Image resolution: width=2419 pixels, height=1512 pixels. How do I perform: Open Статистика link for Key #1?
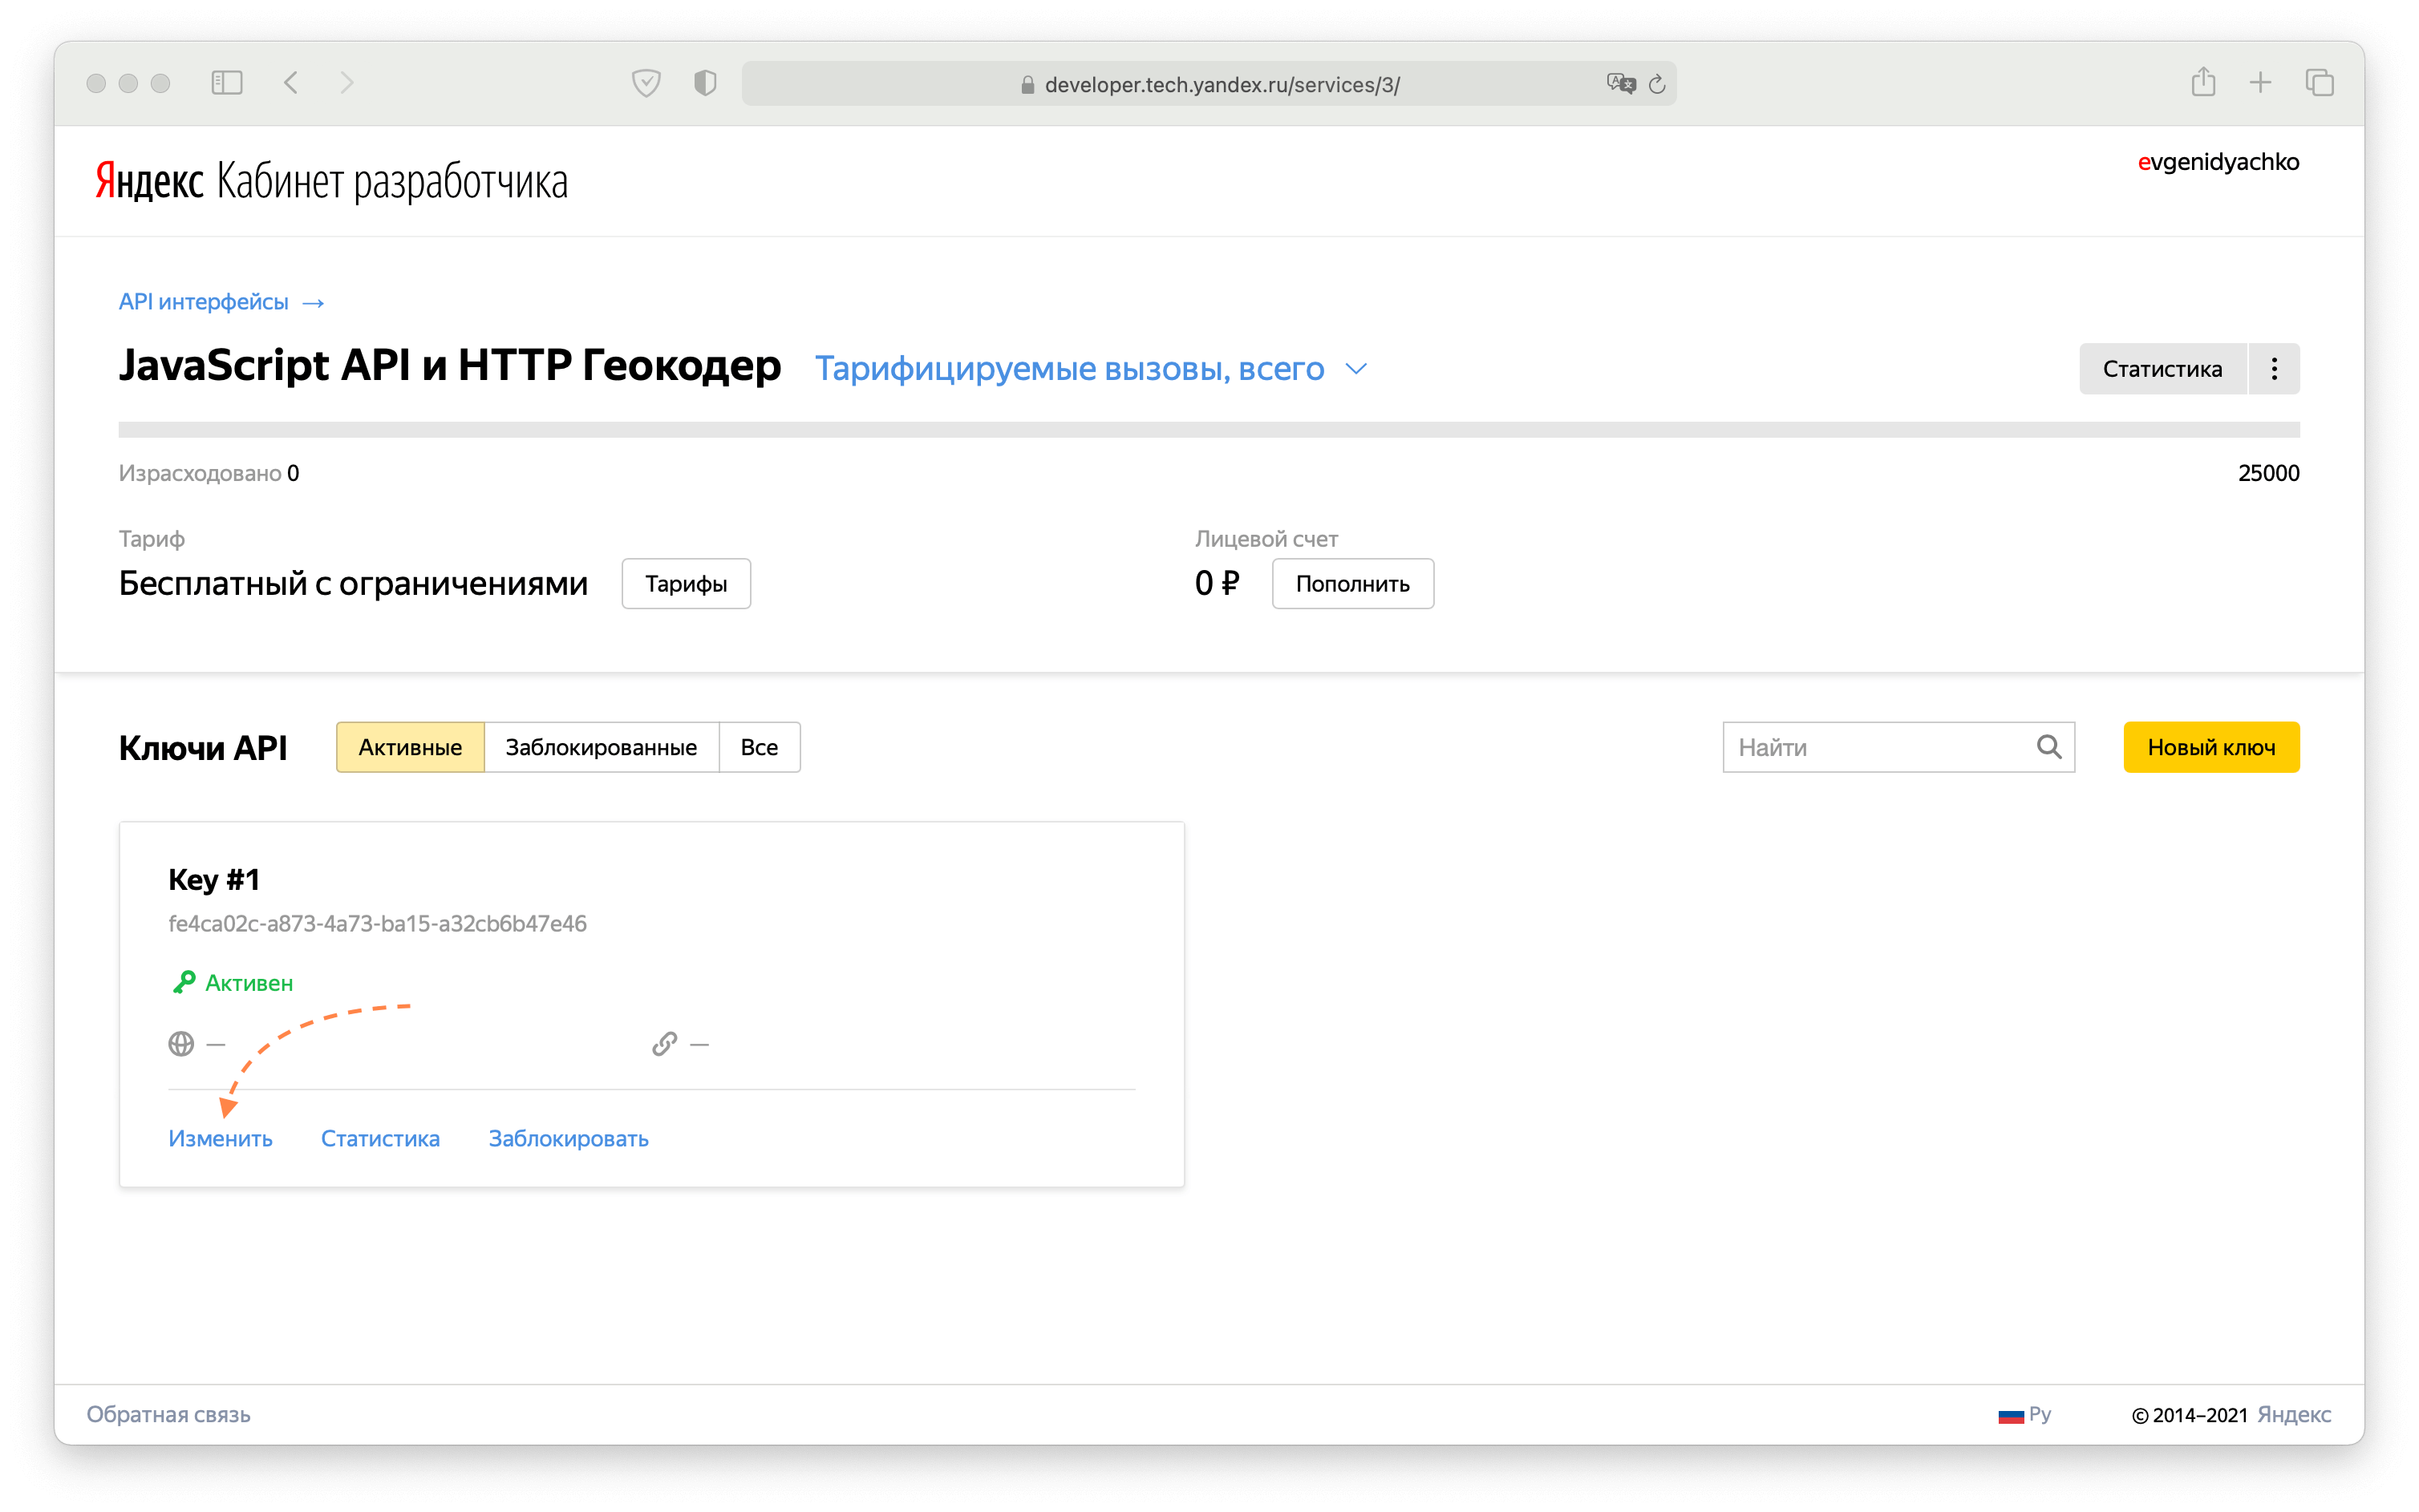point(380,1139)
